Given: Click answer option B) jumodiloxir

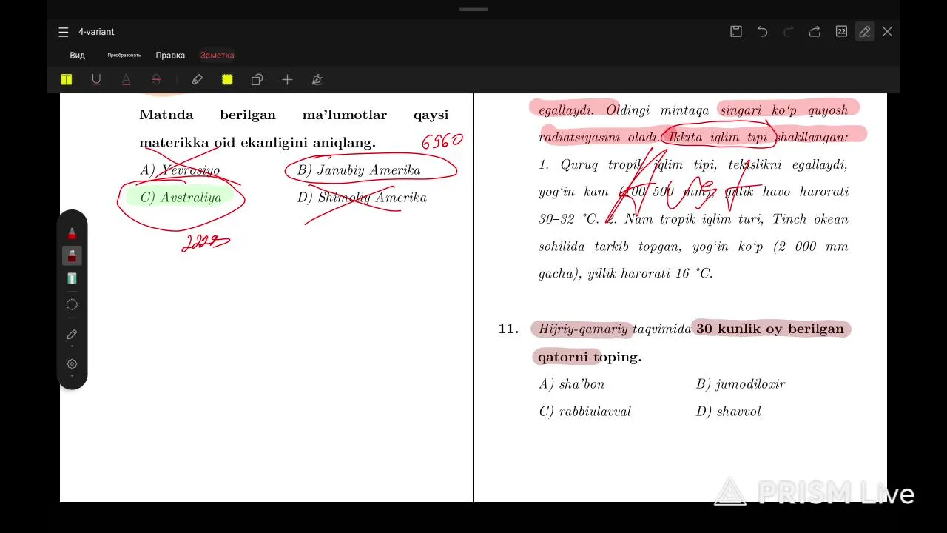Looking at the screenshot, I should (741, 384).
